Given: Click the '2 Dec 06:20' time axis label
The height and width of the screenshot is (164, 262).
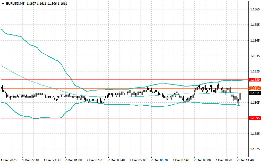Looking at the screenshot, I should (x=159, y=160).
